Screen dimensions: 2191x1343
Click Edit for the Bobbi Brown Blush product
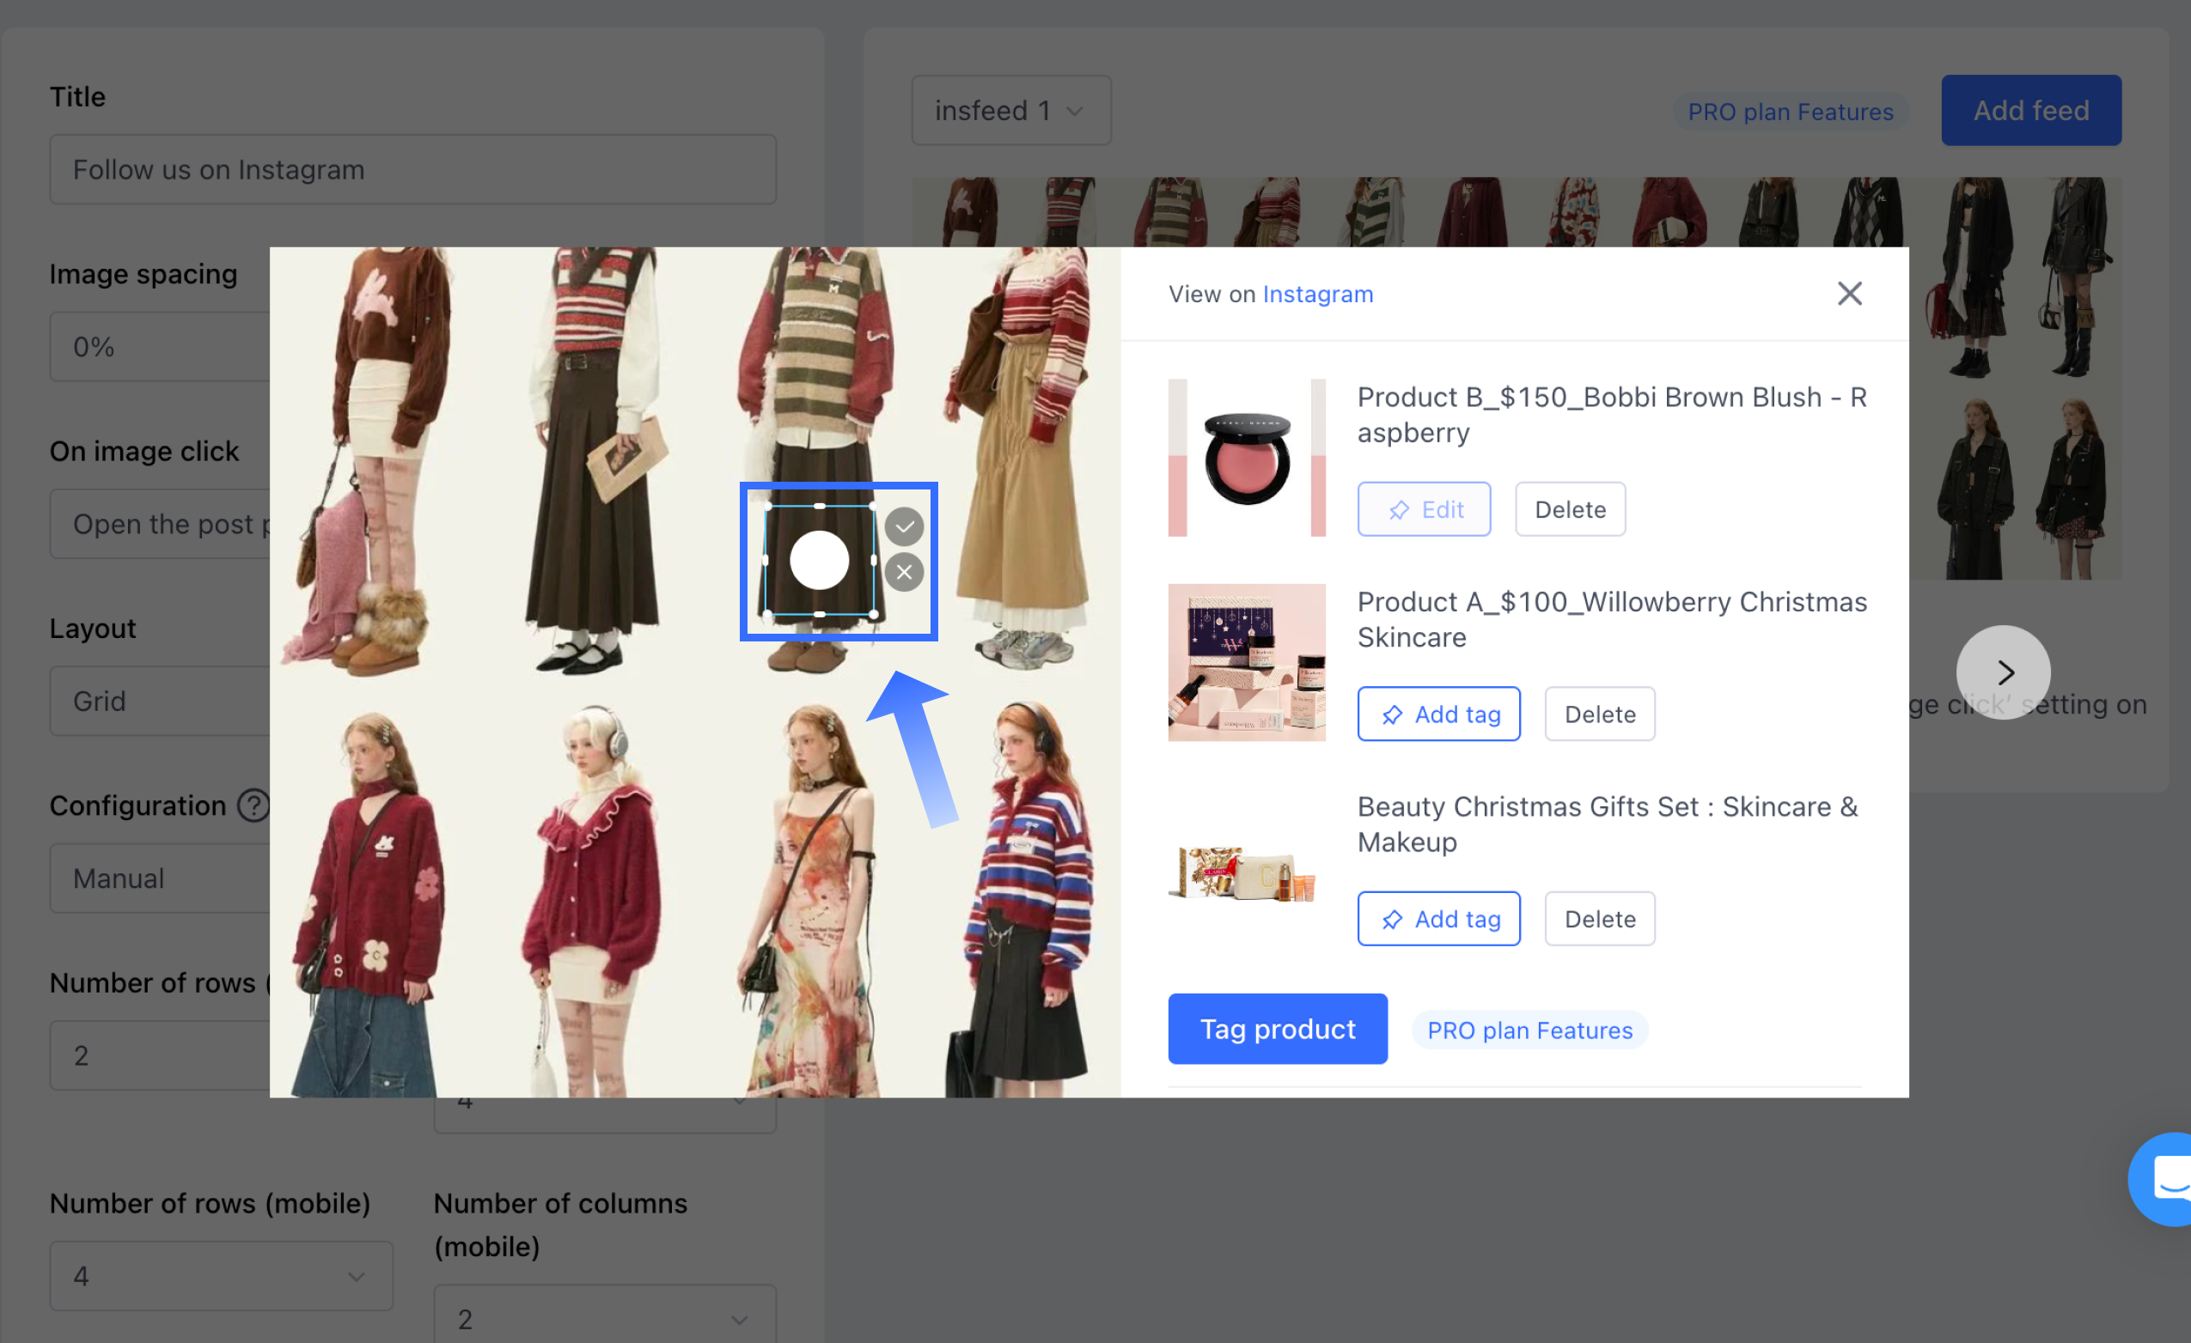tap(1423, 509)
